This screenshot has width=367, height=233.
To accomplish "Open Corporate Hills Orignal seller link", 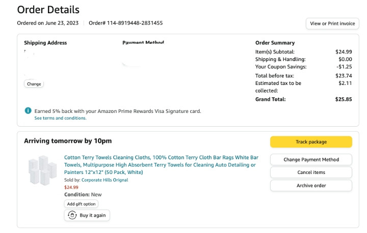I will click(104, 180).
